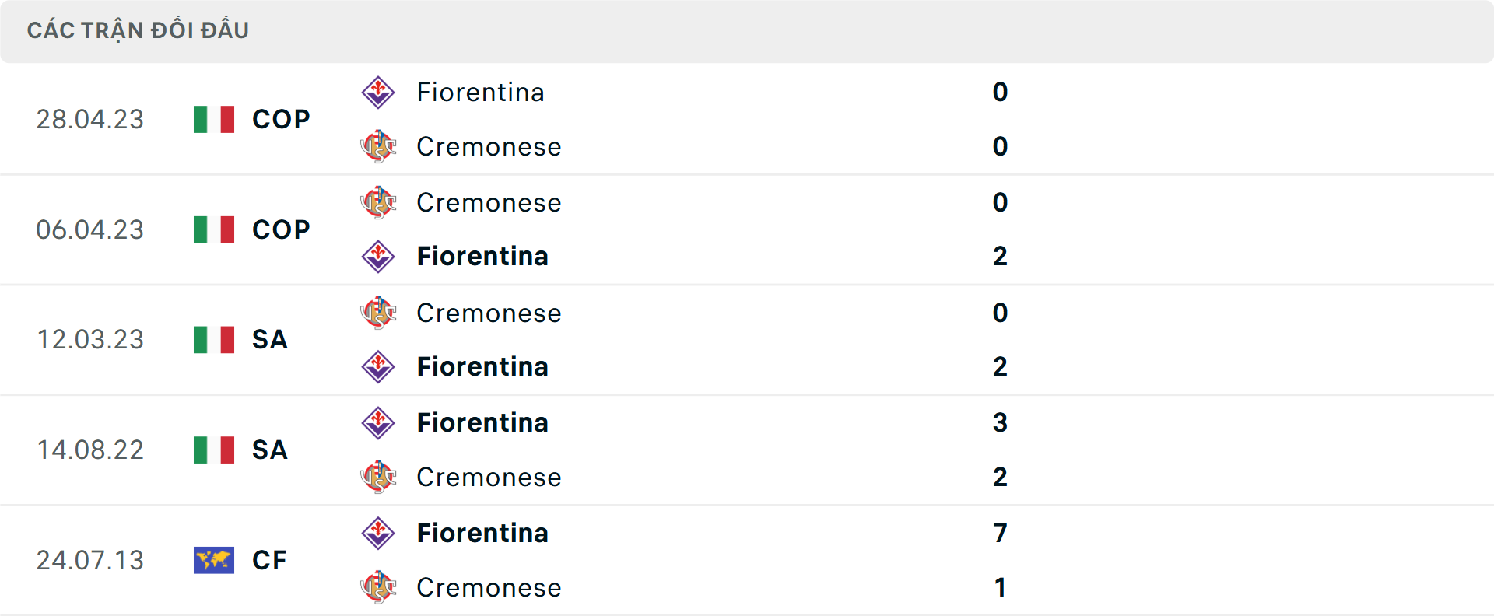
Task: Click the Cremonese team name in the 14.08.22 match
Action: (489, 477)
